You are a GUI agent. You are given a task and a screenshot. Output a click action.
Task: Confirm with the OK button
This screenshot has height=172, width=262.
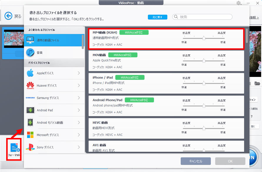pos(230,161)
